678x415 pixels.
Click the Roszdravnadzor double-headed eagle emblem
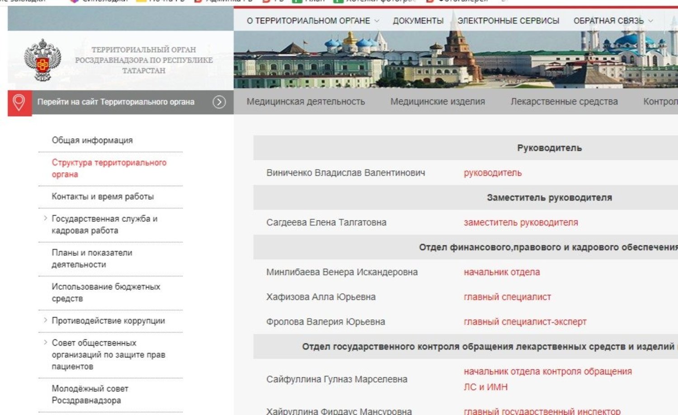[x=42, y=60]
